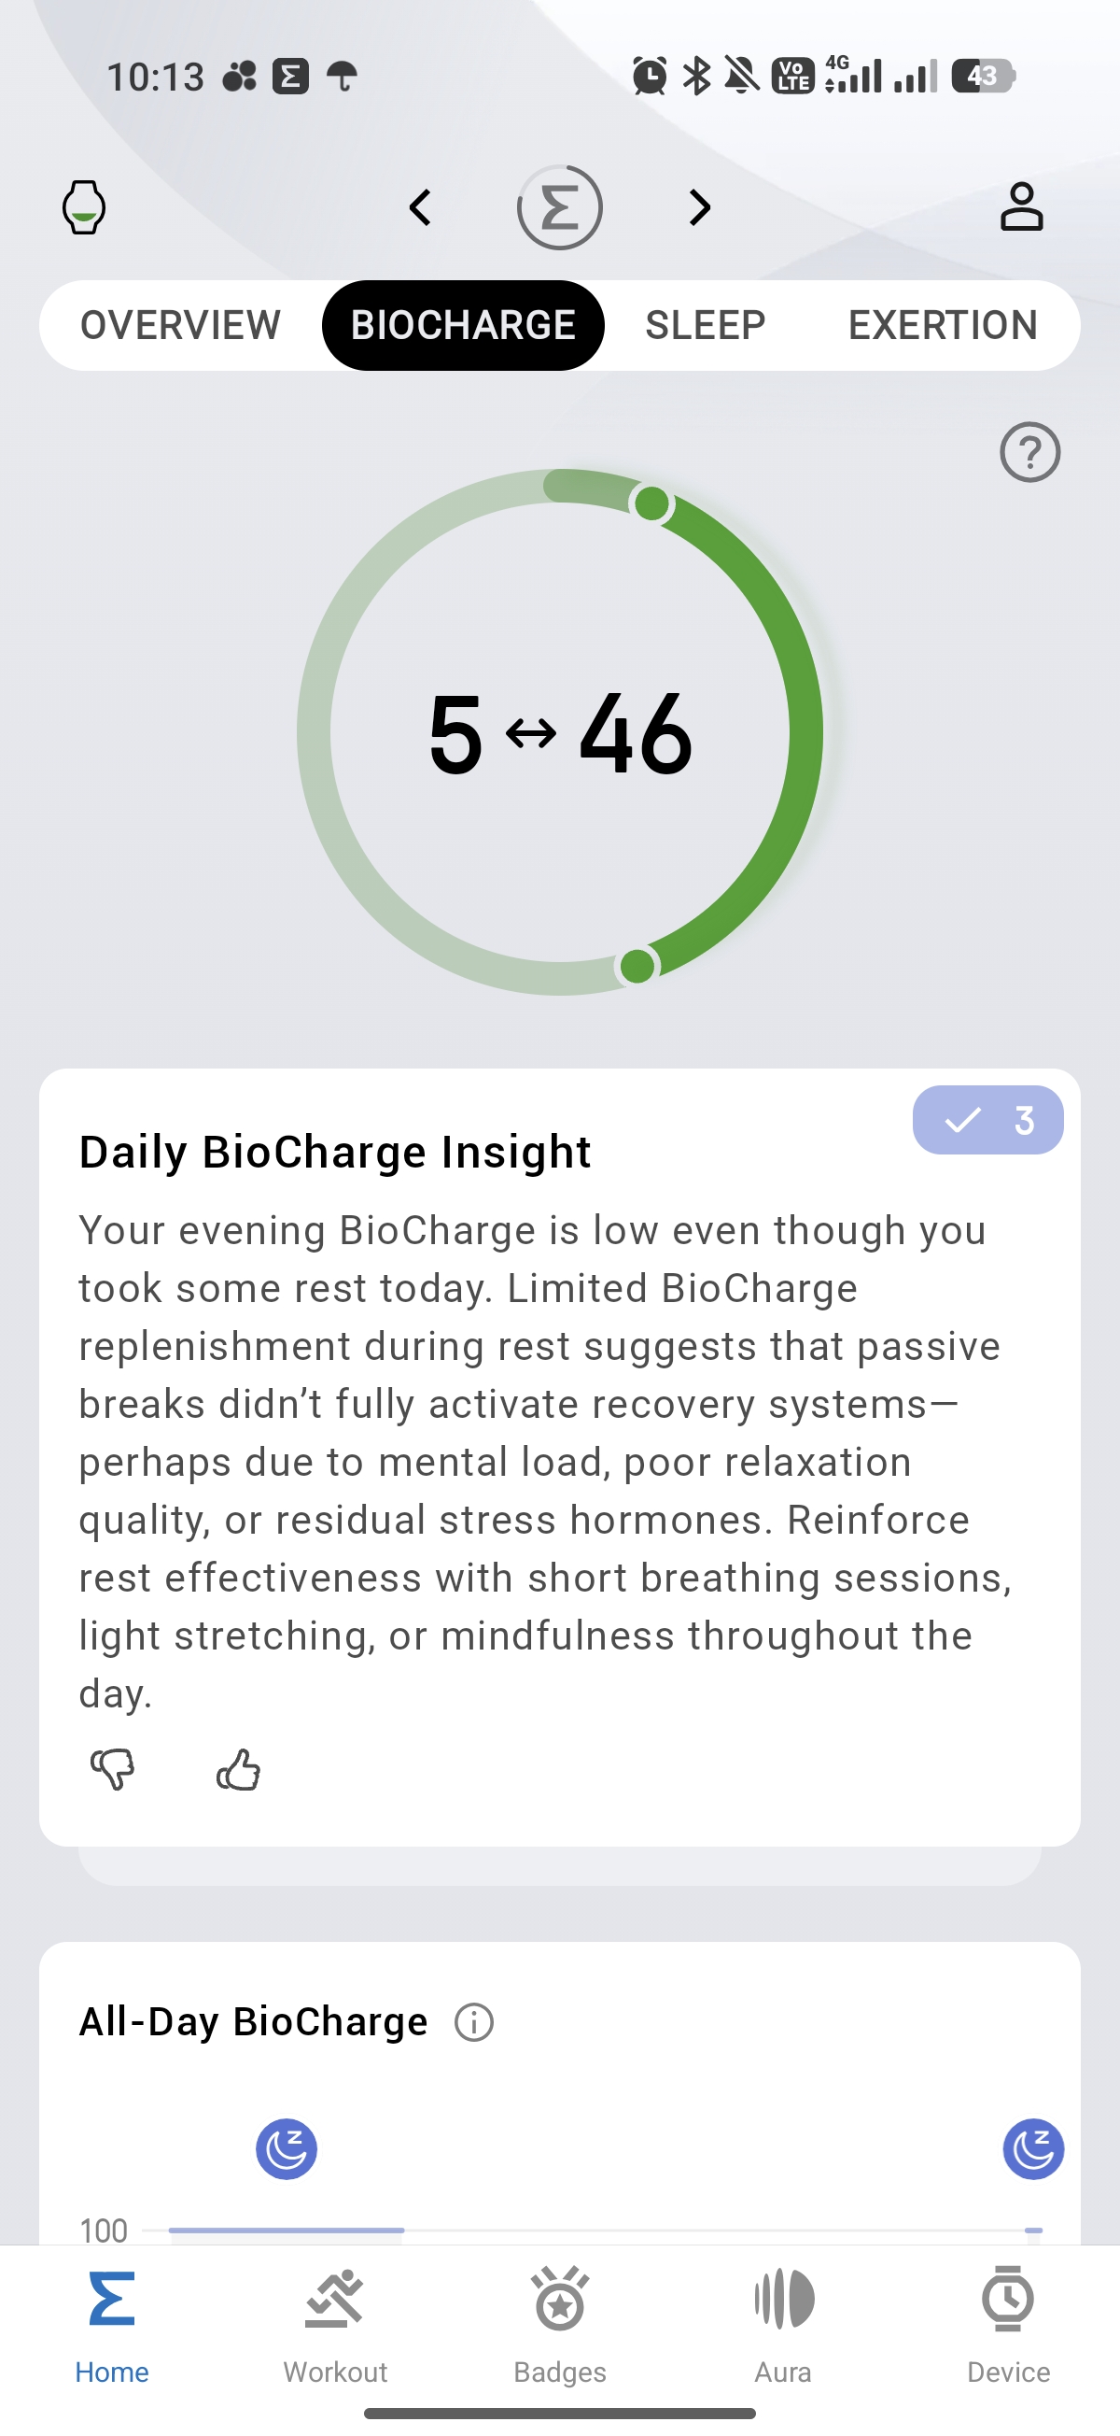Tap the BioCharge ring's upper green endpoint

(651, 503)
